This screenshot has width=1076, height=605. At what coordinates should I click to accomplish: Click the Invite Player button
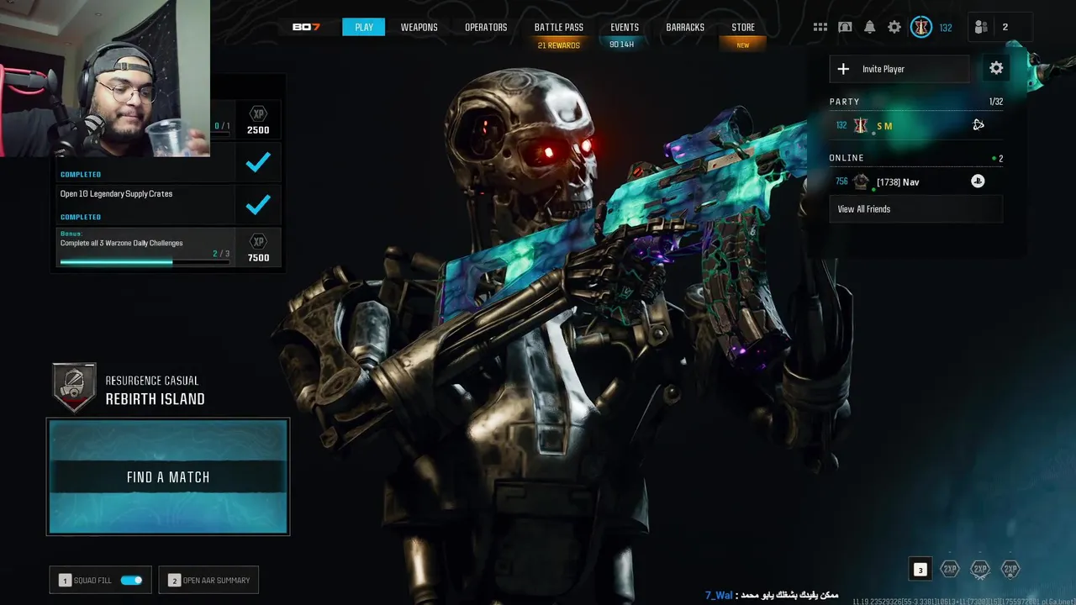click(x=899, y=69)
